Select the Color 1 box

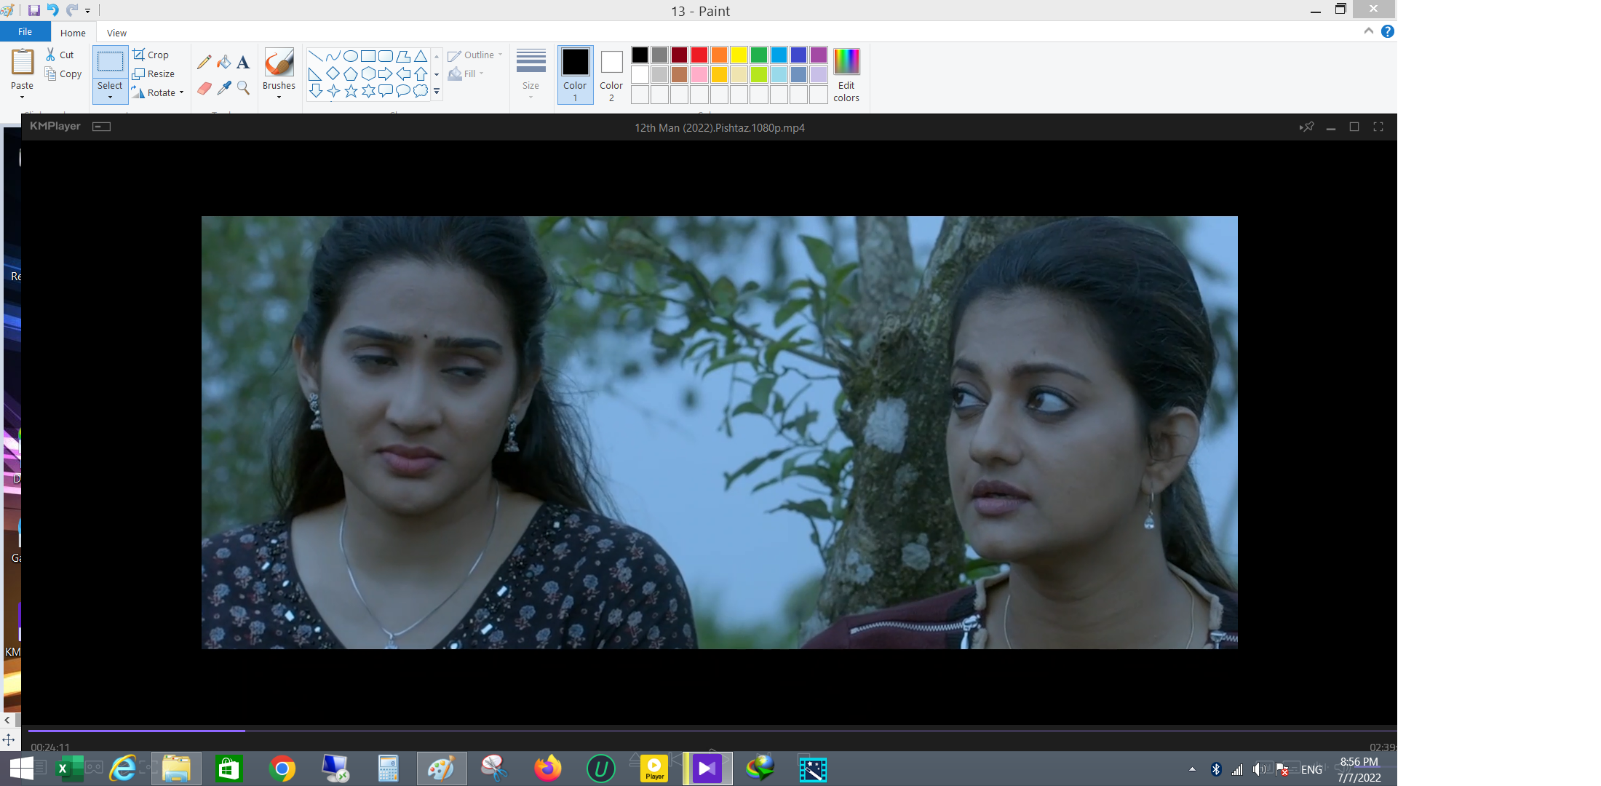tap(575, 74)
